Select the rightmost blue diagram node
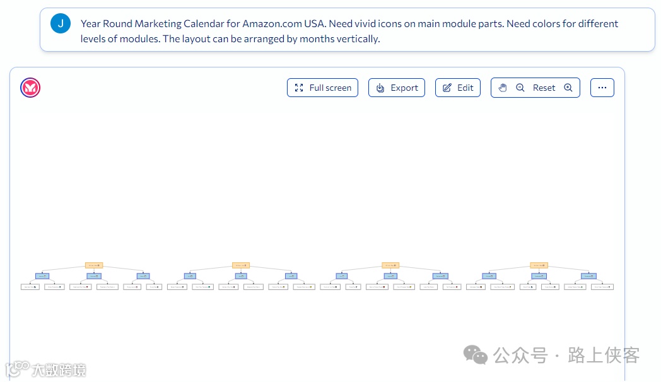This screenshot has height=382, width=661. [589, 276]
